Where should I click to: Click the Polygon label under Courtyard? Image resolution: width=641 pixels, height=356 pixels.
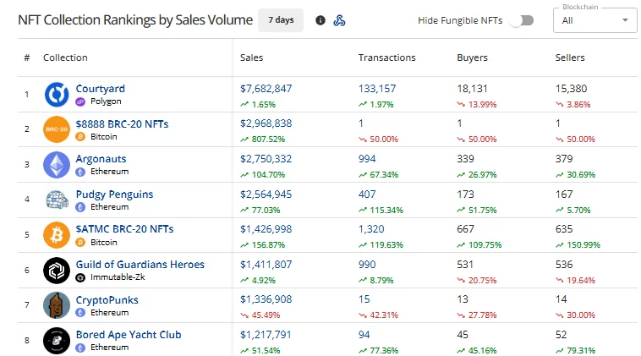(106, 101)
